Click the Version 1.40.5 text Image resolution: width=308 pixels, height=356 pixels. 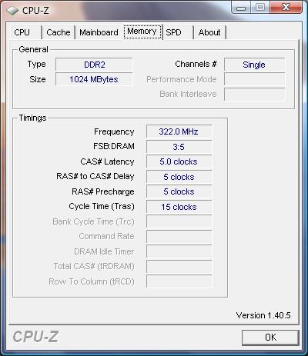pos(263,315)
